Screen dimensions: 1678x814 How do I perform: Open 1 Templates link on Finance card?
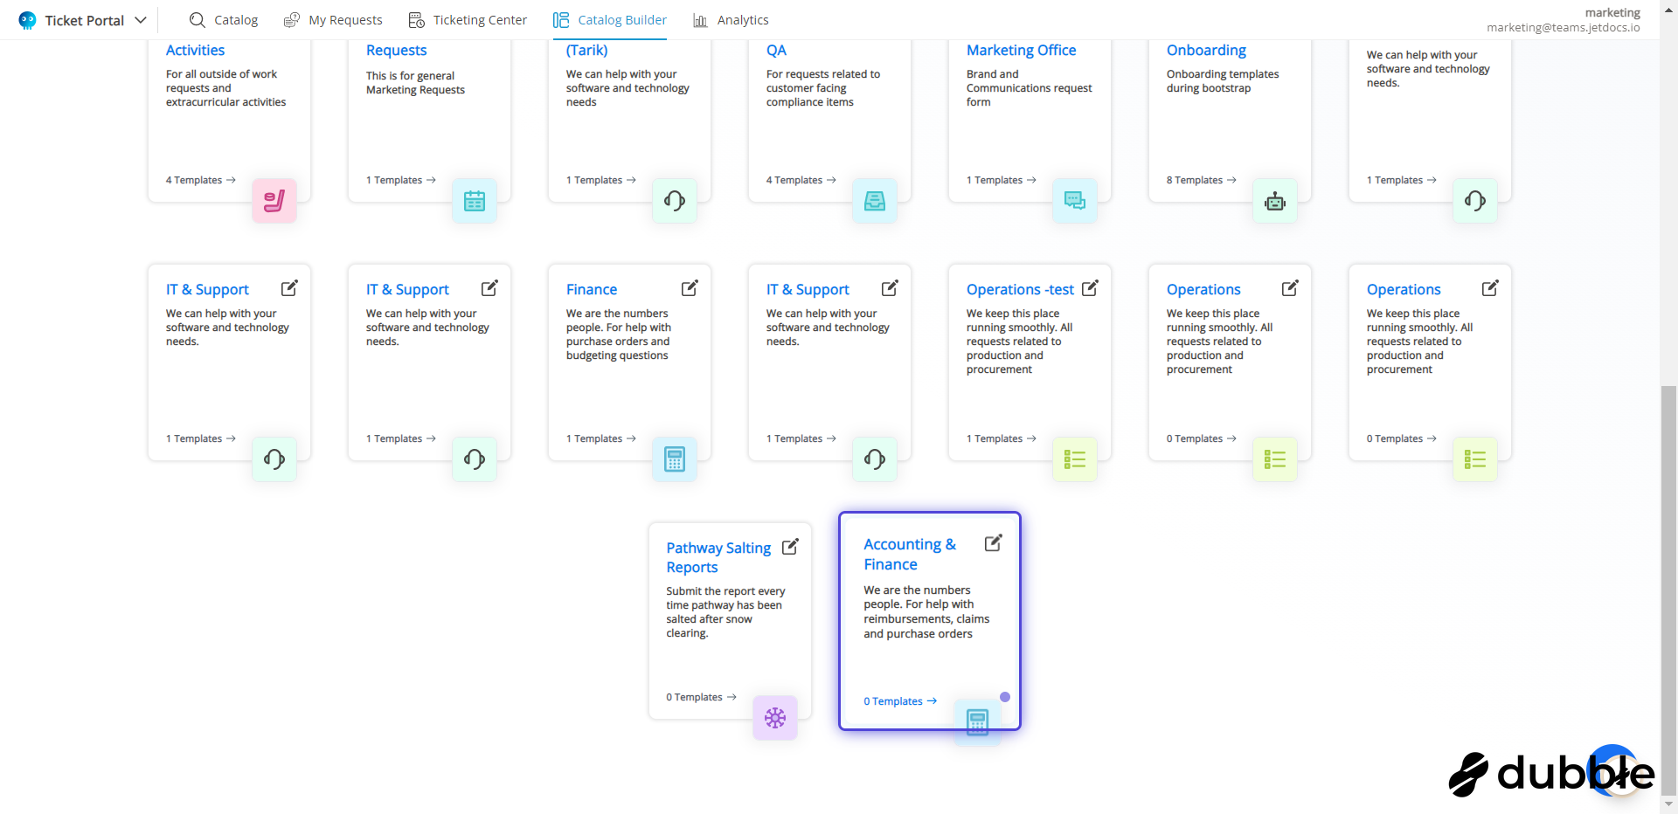pyautogui.click(x=601, y=438)
